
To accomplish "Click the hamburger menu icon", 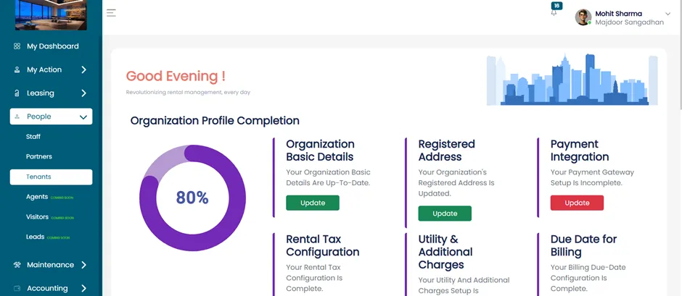I will tap(111, 13).
